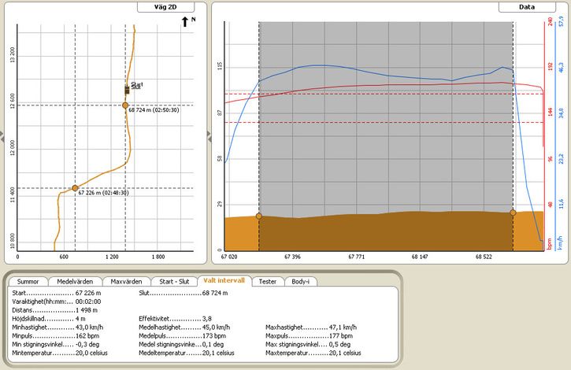Open the Summor tab
This screenshot has height=370, width=571.
coord(28,282)
